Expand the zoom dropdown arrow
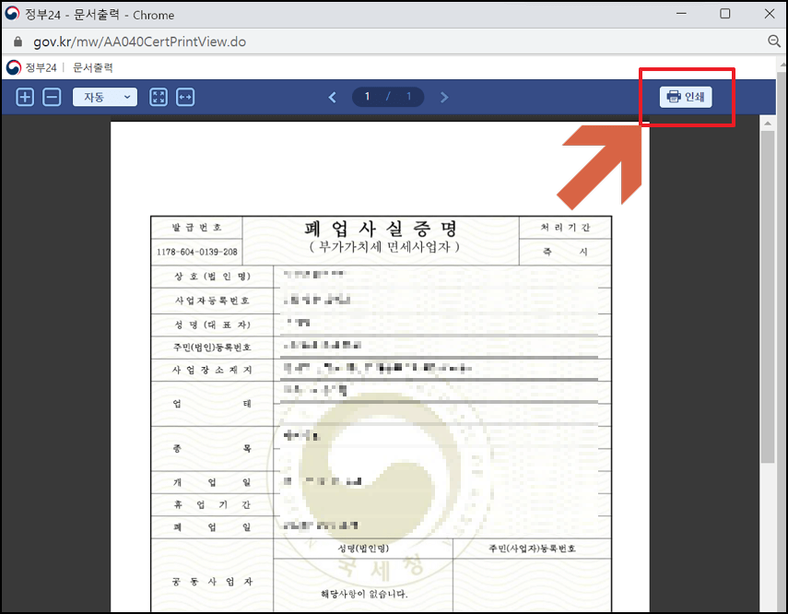Viewport: 788px width, 614px height. pos(126,96)
